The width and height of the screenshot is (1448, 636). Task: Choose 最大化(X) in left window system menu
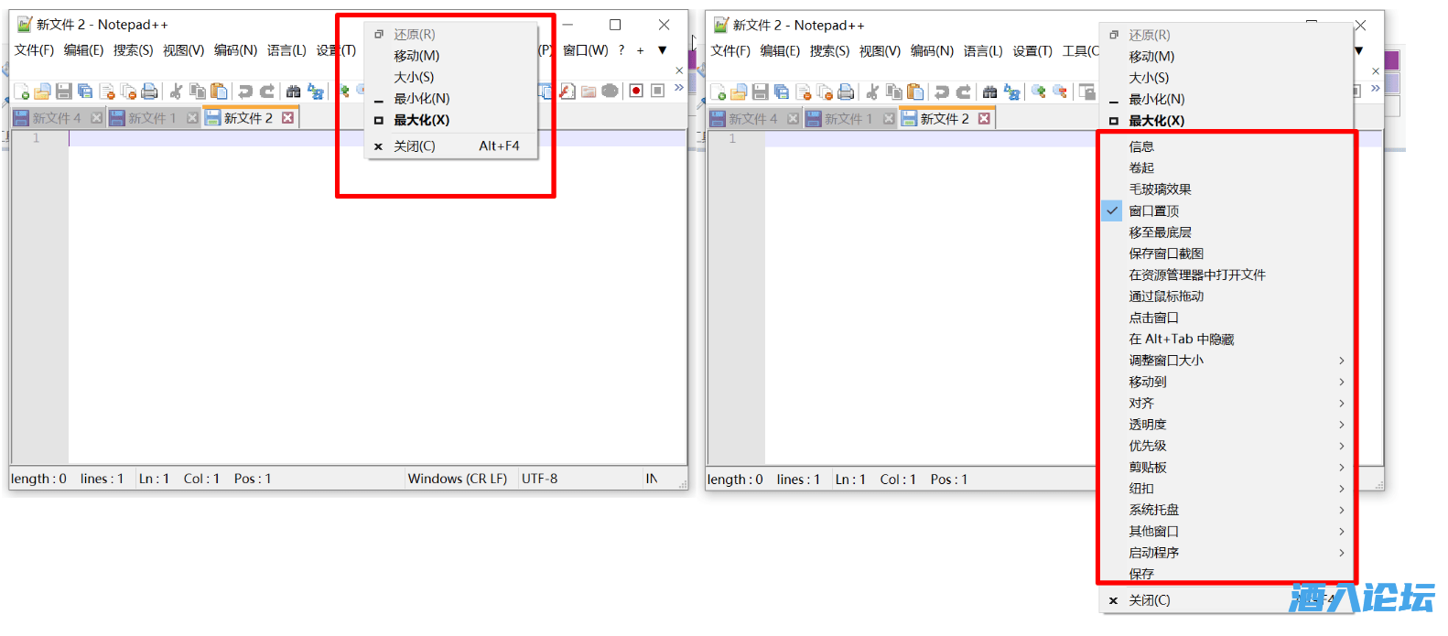(x=451, y=120)
